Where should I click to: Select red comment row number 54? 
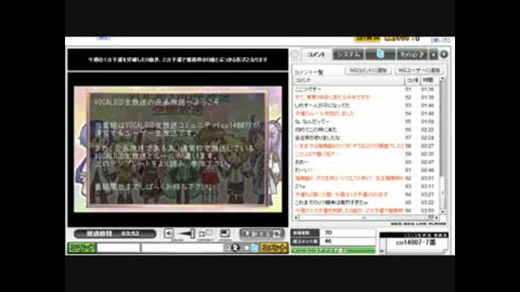coord(366,114)
